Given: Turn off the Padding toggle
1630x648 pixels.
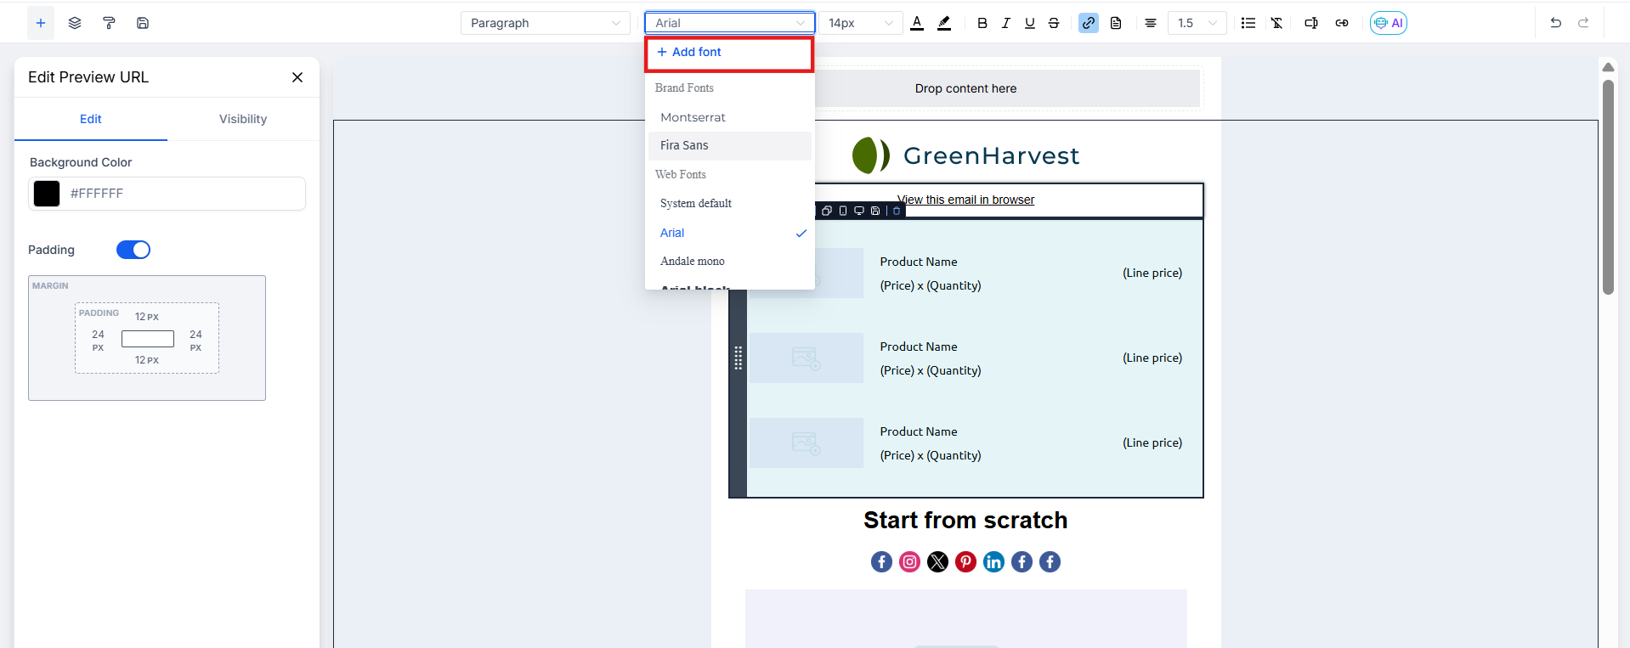Looking at the screenshot, I should [133, 250].
